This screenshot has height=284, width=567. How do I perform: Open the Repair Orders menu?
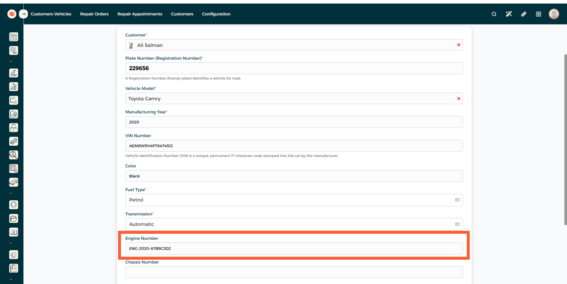coord(94,14)
